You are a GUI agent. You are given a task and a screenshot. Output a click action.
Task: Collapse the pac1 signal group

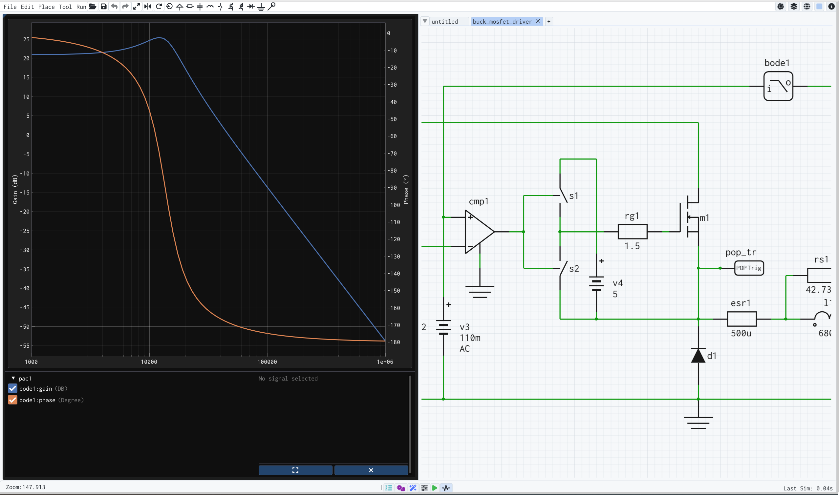pyautogui.click(x=13, y=378)
